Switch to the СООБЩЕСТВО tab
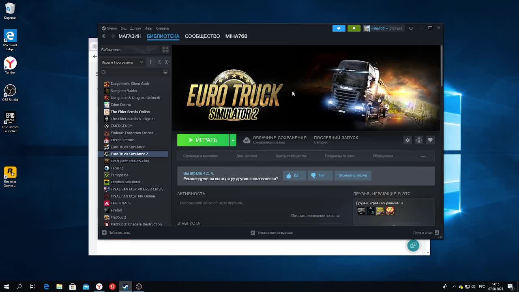Screen dimensions: 519x292 (202, 36)
